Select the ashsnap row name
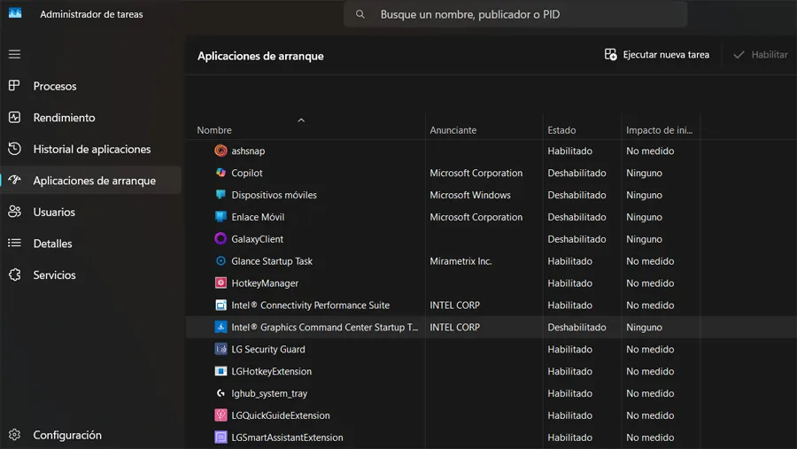 [248, 151]
